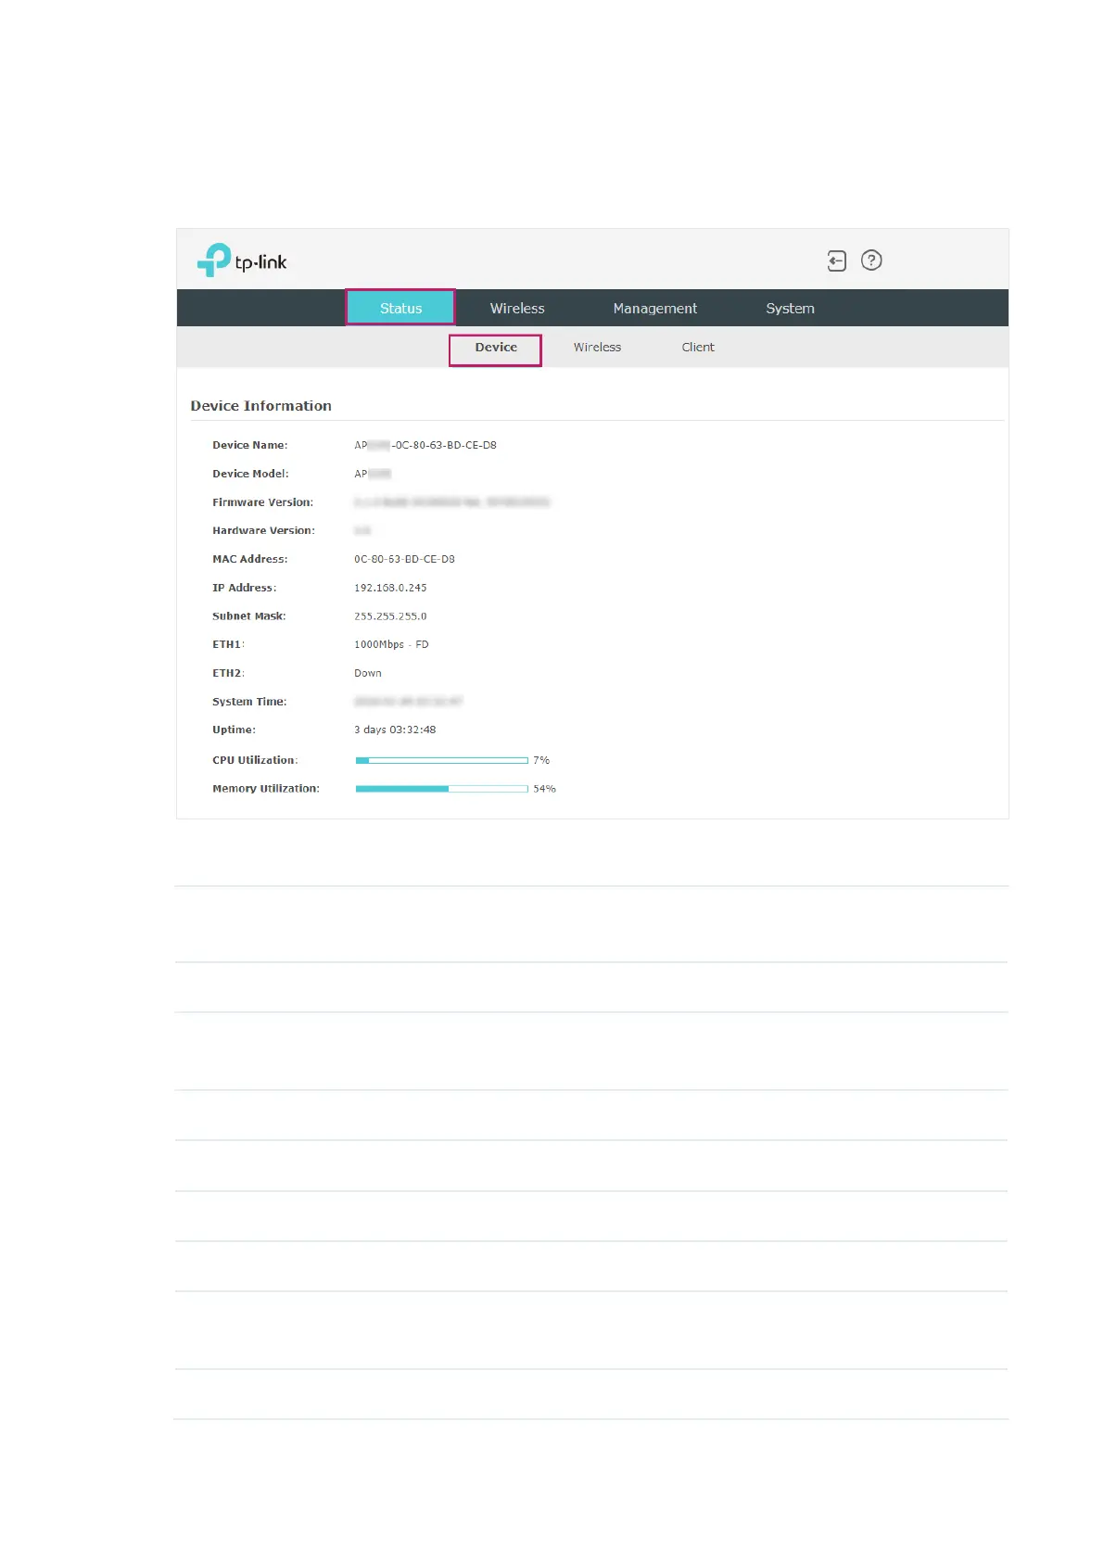Click the ETH2 Down status value
This screenshot has height=1561, width=1104.
click(368, 673)
